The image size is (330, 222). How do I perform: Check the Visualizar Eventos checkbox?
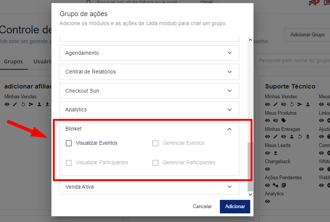tap(69, 143)
